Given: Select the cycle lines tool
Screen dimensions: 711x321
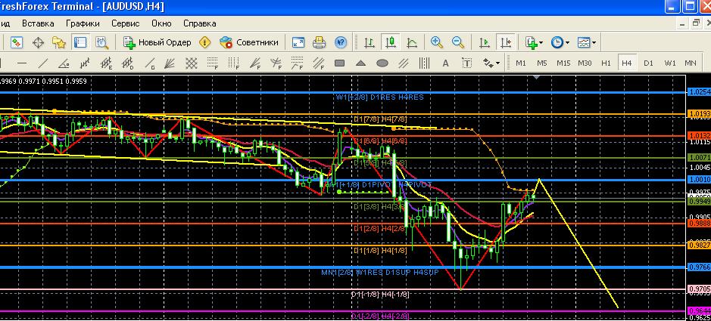Looking at the screenshot, I should [425, 63].
